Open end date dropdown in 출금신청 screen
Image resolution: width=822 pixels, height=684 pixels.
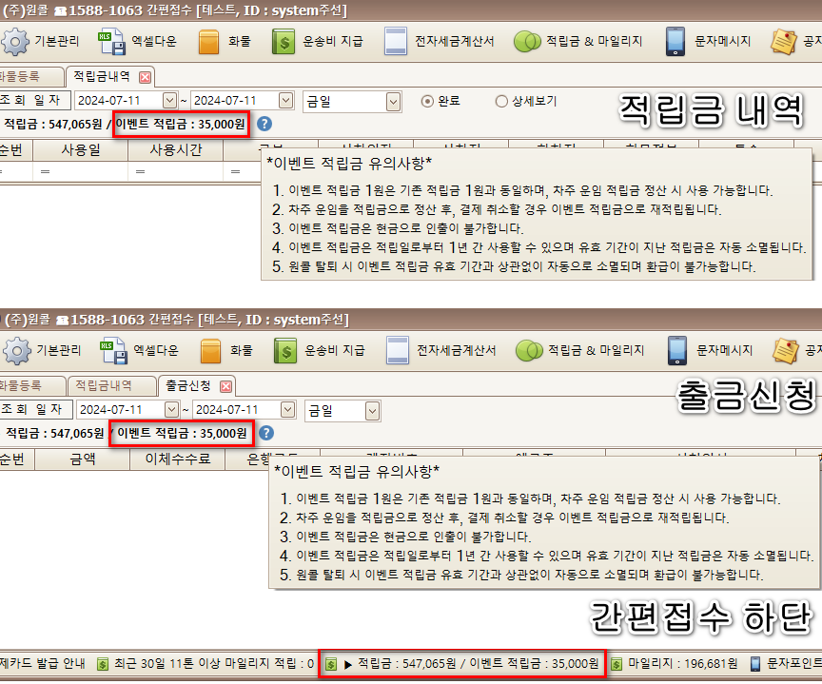tap(286, 410)
